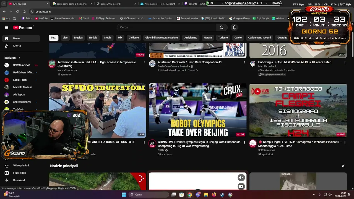Click the Mac Throwback channel avatar
This screenshot has width=354, height=199.
pos(253,64)
